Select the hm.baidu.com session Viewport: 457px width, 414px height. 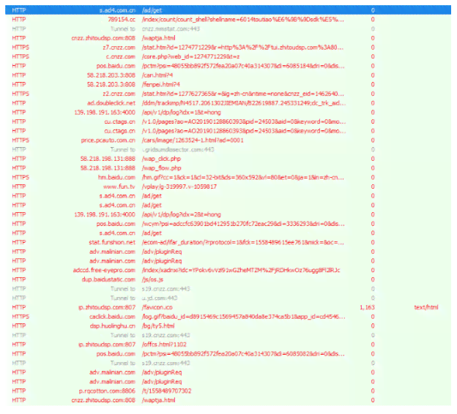click(228, 177)
